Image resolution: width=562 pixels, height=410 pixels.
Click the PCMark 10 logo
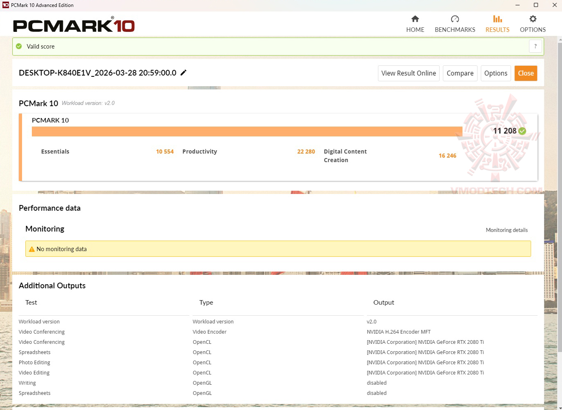pyautogui.click(x=74, y=25)
